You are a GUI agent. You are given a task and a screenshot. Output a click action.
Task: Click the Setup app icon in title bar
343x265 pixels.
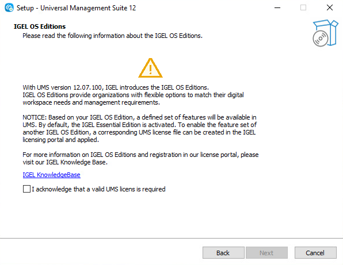[x=9, y=7]
